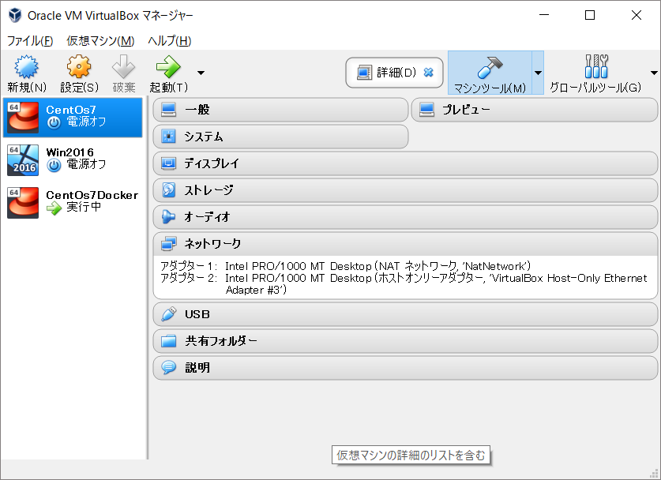Click the オーディオ speaker icon
661x480 pixels.
169,216
